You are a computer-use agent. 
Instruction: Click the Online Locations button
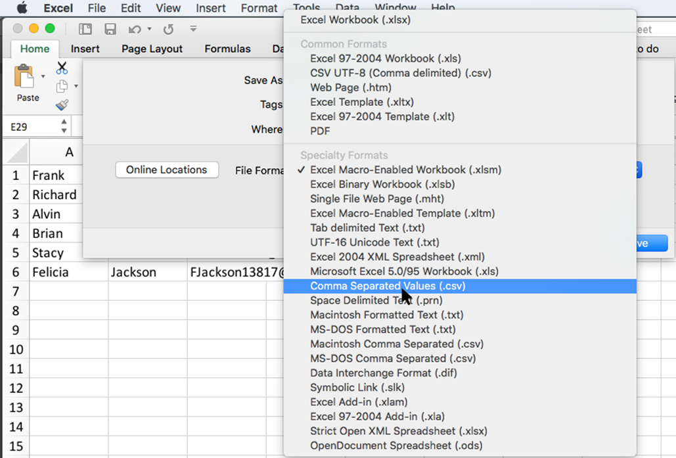point(167,170)
